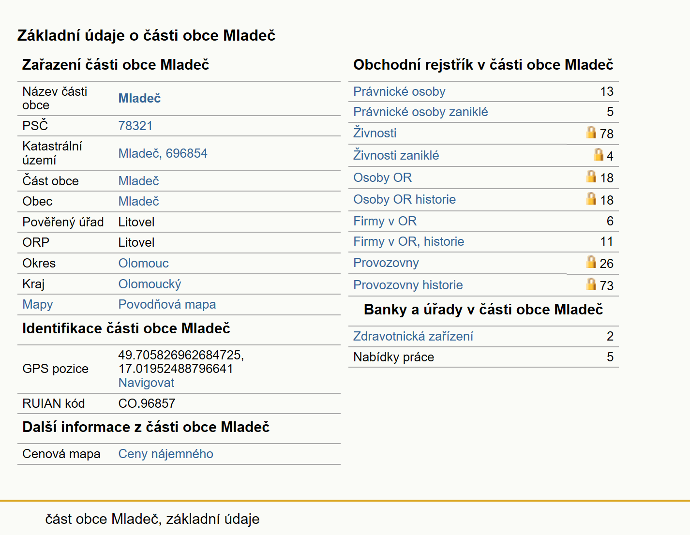Open Firmy v OR, historie link
Viewport: 690px width, 535px height.
[408, 241]
